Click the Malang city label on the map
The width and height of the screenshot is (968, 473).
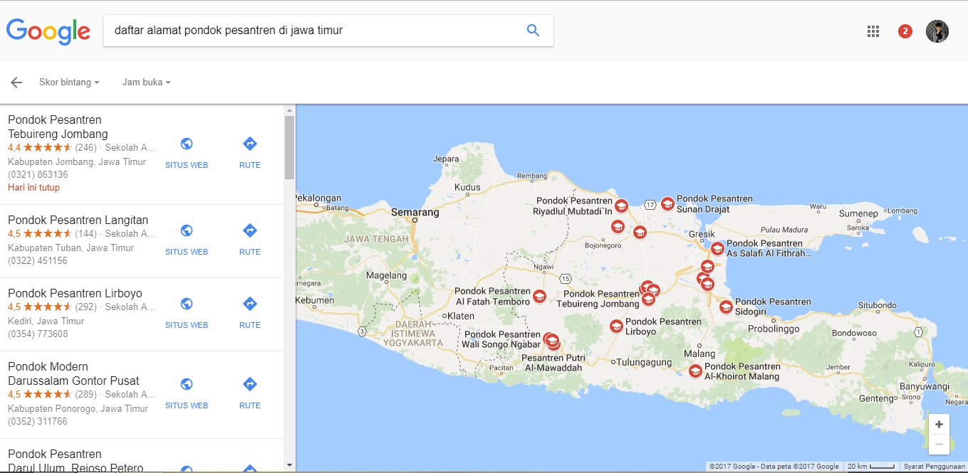(x=699, y=354)
